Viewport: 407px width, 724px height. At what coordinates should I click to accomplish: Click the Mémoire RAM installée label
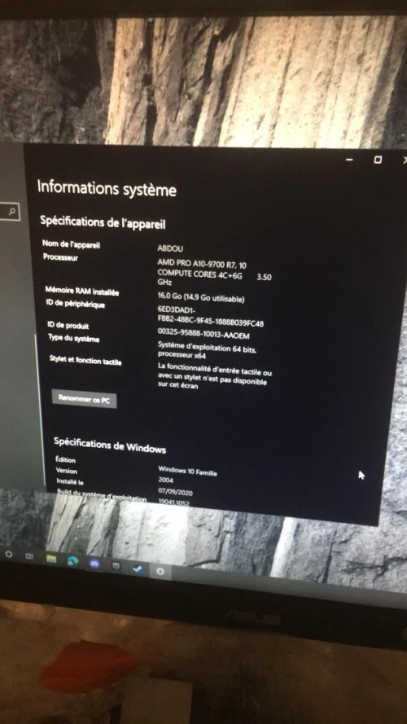pyautogui.click(x=82, y=292)
